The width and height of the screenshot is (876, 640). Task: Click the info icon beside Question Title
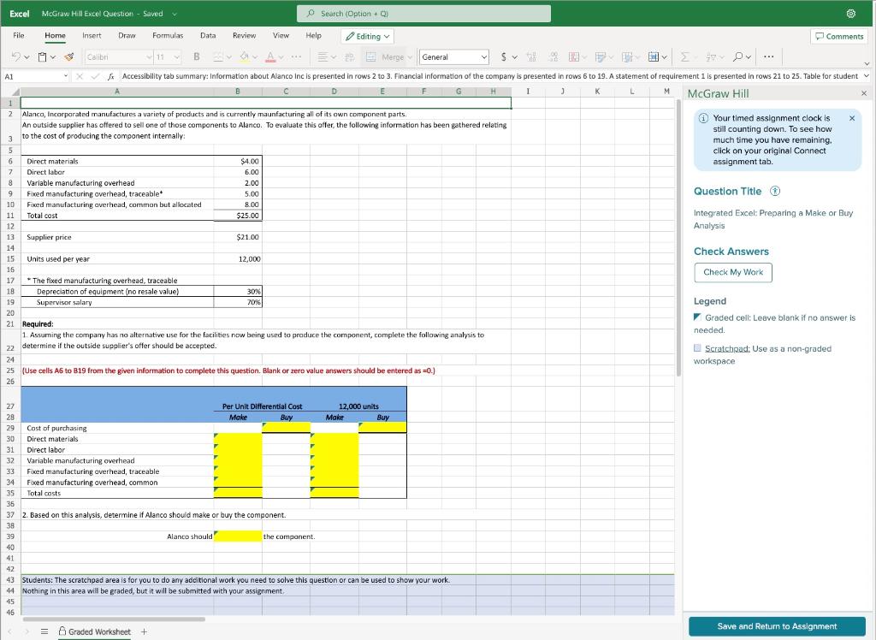tap(775, 191)
